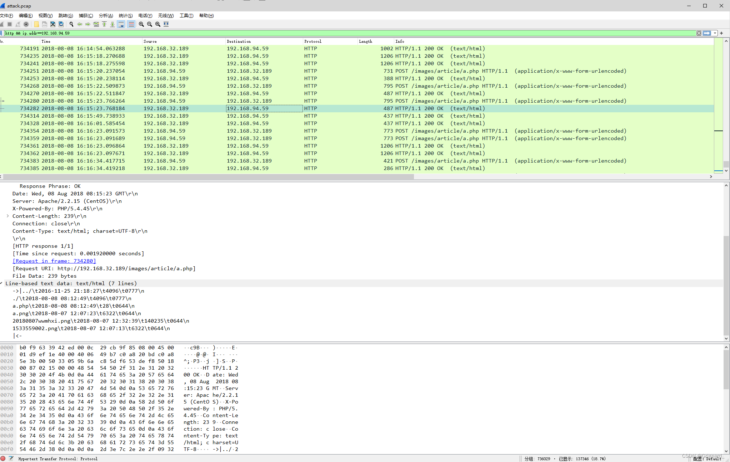Open the 电话(Y) menu

click(x=145, y=16)
